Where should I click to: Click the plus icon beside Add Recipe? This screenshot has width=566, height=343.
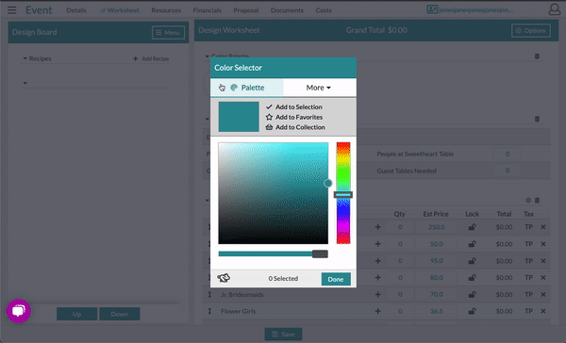click(135, 58)
